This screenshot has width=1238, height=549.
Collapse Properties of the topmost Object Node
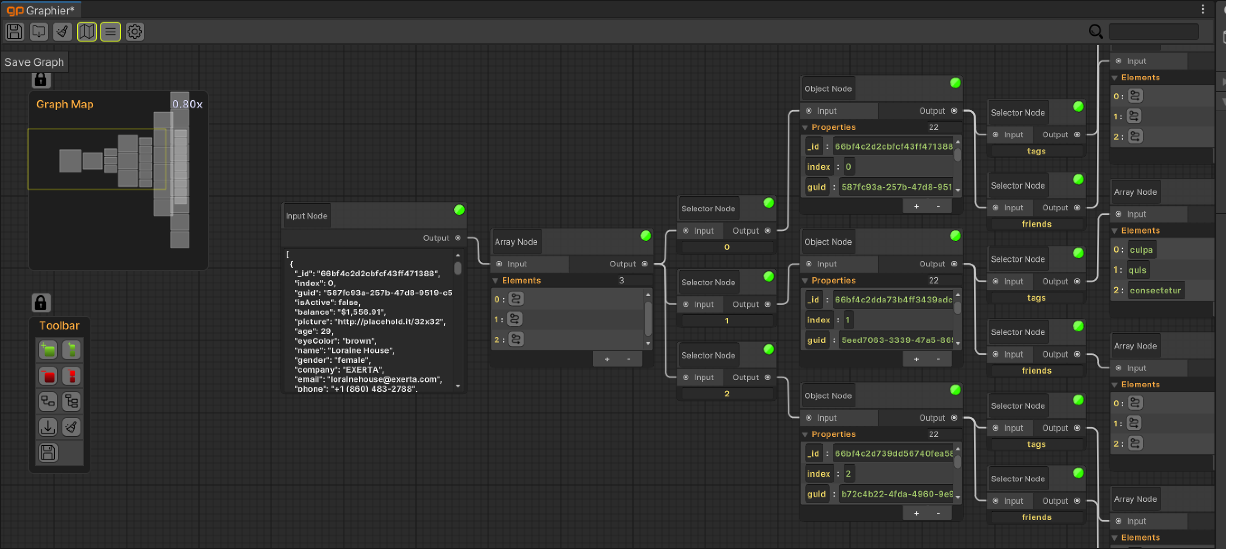pyautogui.click(x=804, y=128)
